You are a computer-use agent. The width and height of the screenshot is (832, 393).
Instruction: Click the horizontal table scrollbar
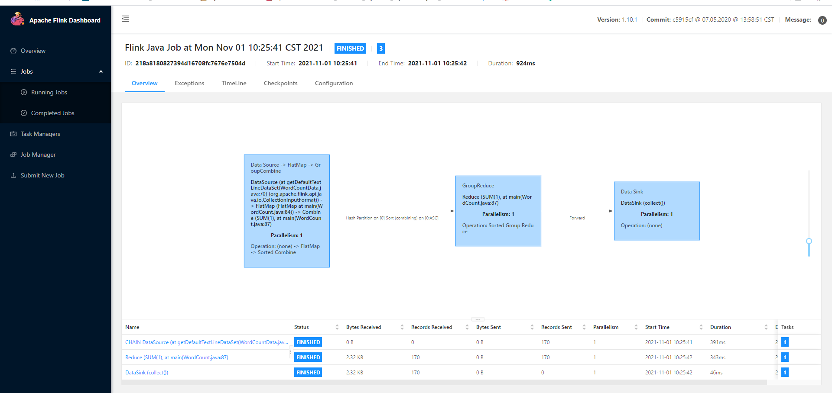(x=444, y=382)
